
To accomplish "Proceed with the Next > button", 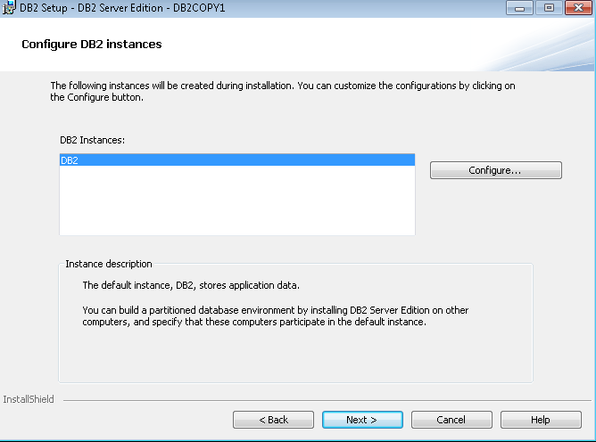I will 362,420.
